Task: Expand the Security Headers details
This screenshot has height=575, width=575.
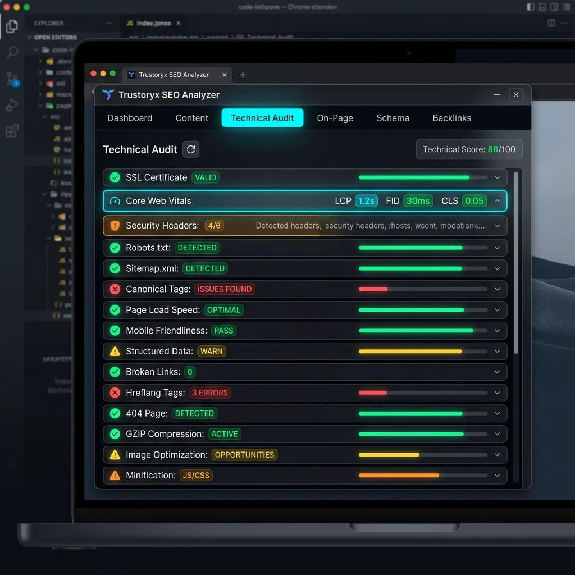Action: click(x=498, y=226)
